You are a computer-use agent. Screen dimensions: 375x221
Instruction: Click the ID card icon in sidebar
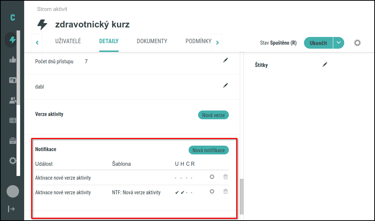coord(12,80)
